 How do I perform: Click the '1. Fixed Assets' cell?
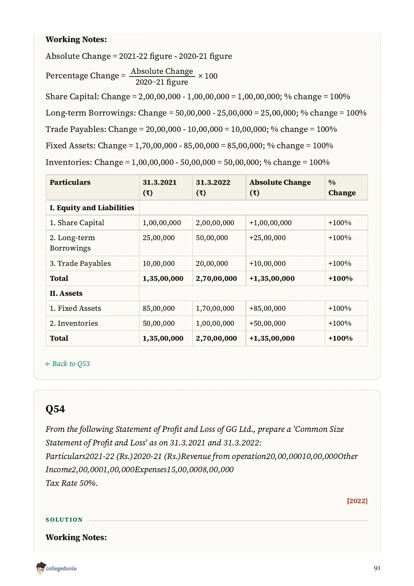pos(93,308)
